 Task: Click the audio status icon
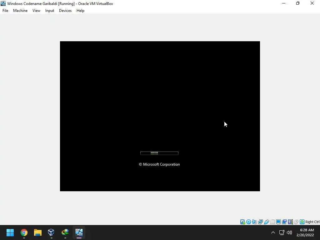coord(254,222)
